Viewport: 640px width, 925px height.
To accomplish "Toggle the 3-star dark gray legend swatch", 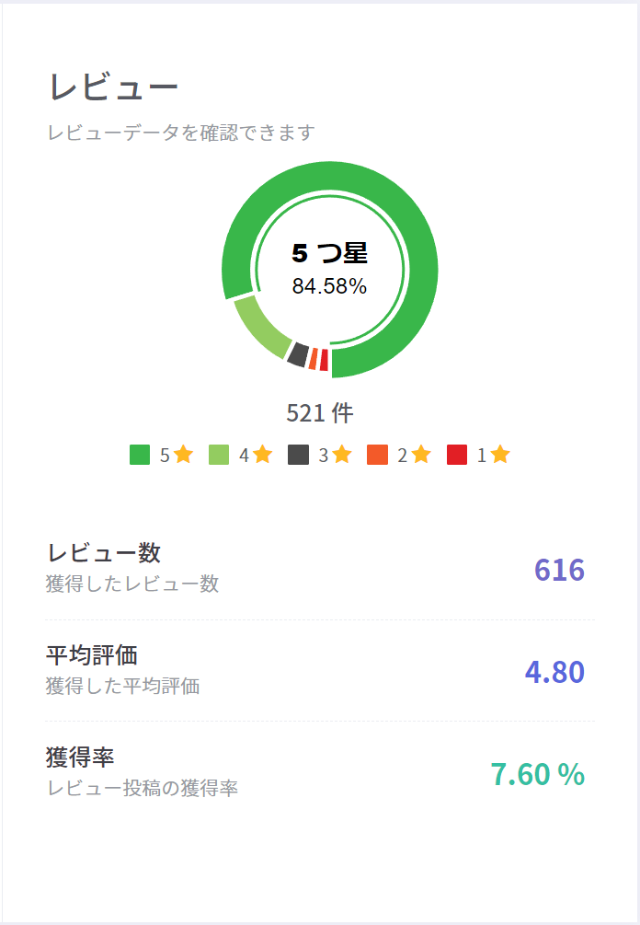I will 298,455.
